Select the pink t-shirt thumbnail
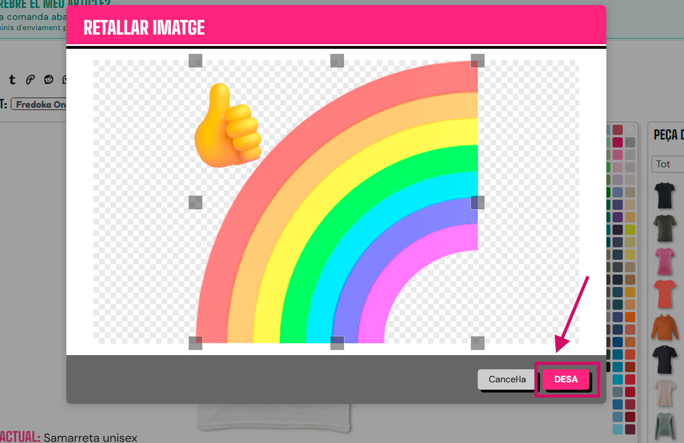This screenshot has width=684, height=443. [664, 261]
